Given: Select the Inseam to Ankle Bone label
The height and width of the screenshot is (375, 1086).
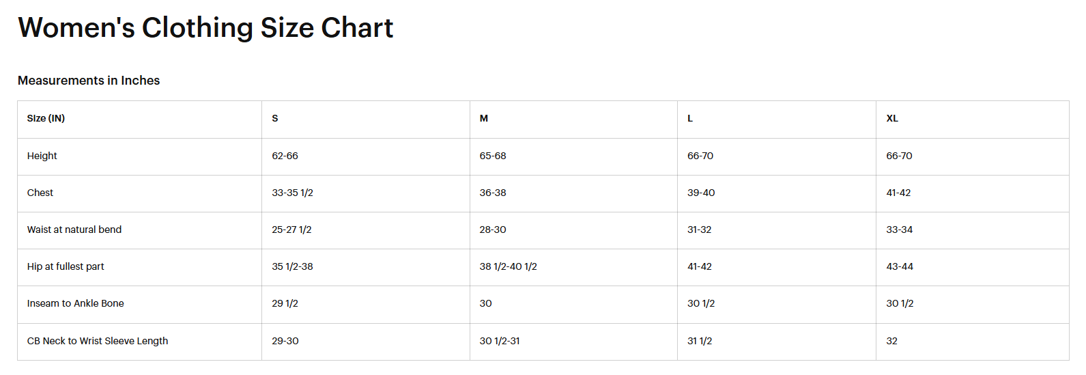Looking at the screenshot, I should (x=76, y=303).
